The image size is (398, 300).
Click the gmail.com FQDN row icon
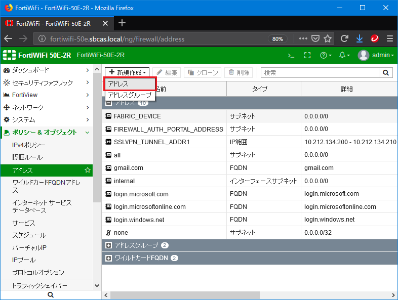108,168
